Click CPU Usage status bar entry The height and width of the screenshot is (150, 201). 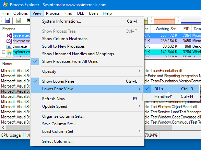click(15, 135)
